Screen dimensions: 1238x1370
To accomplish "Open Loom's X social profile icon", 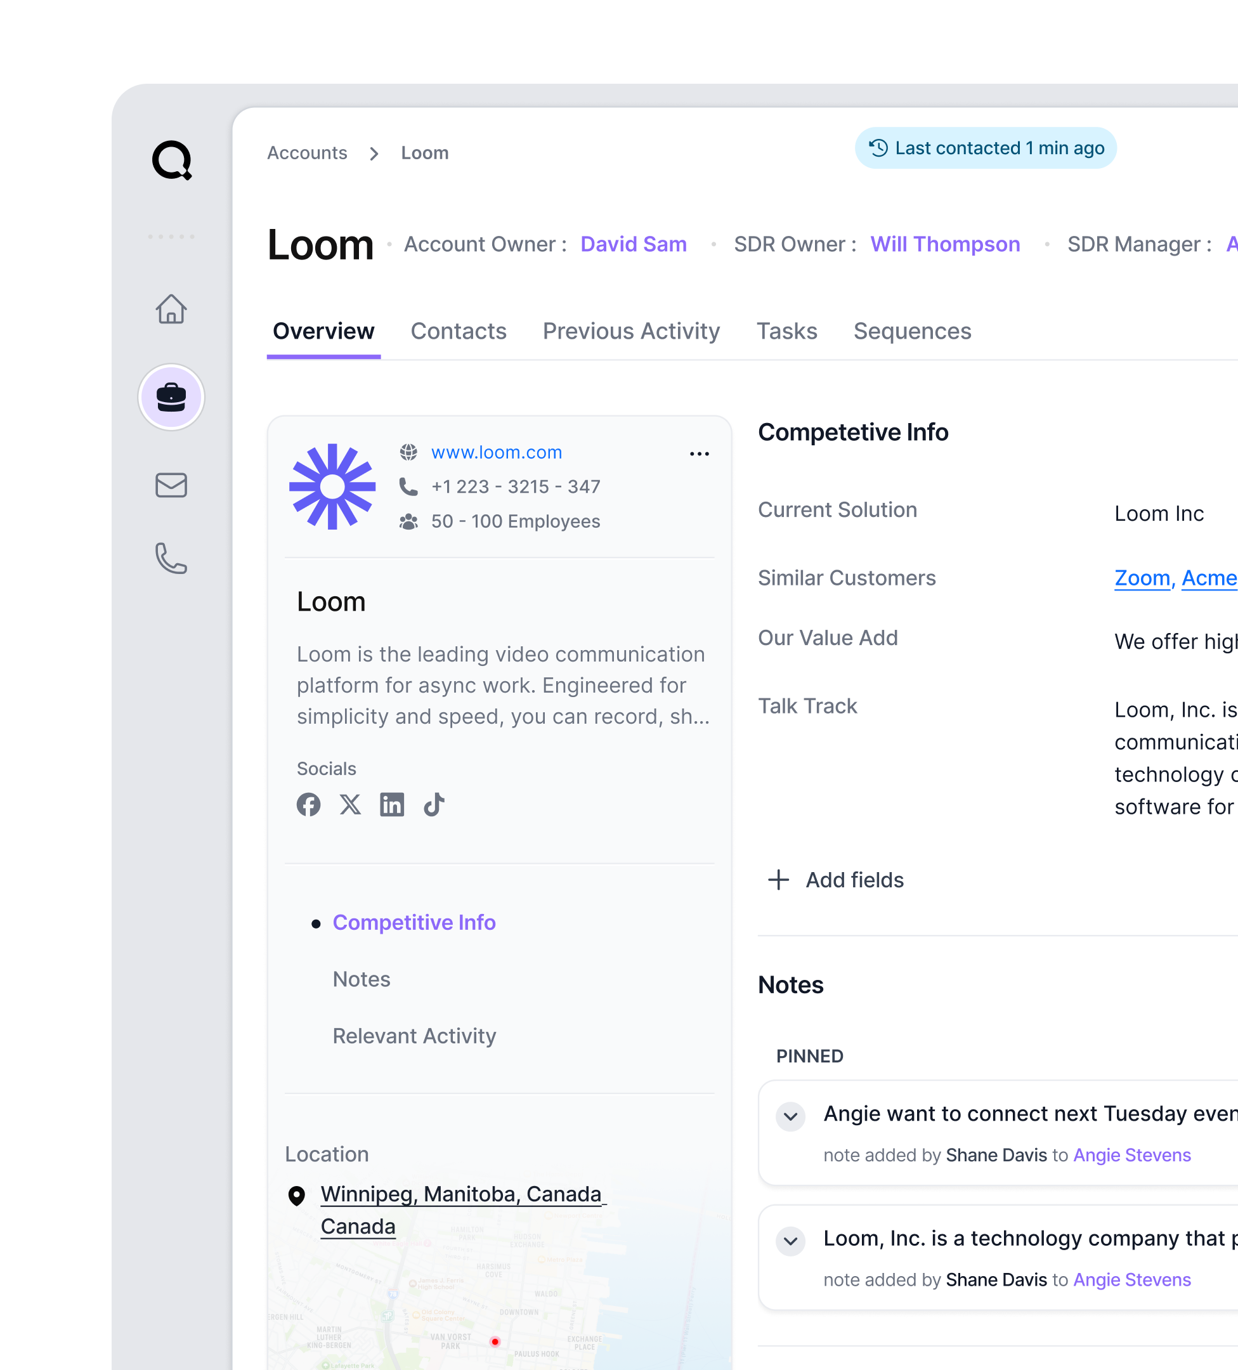I will click(x=351, y=805).
